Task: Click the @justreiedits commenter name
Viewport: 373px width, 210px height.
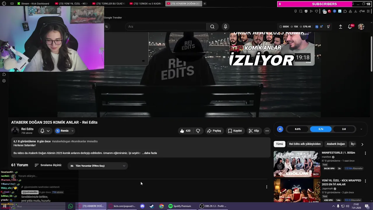Action: (x=30, y=192)
